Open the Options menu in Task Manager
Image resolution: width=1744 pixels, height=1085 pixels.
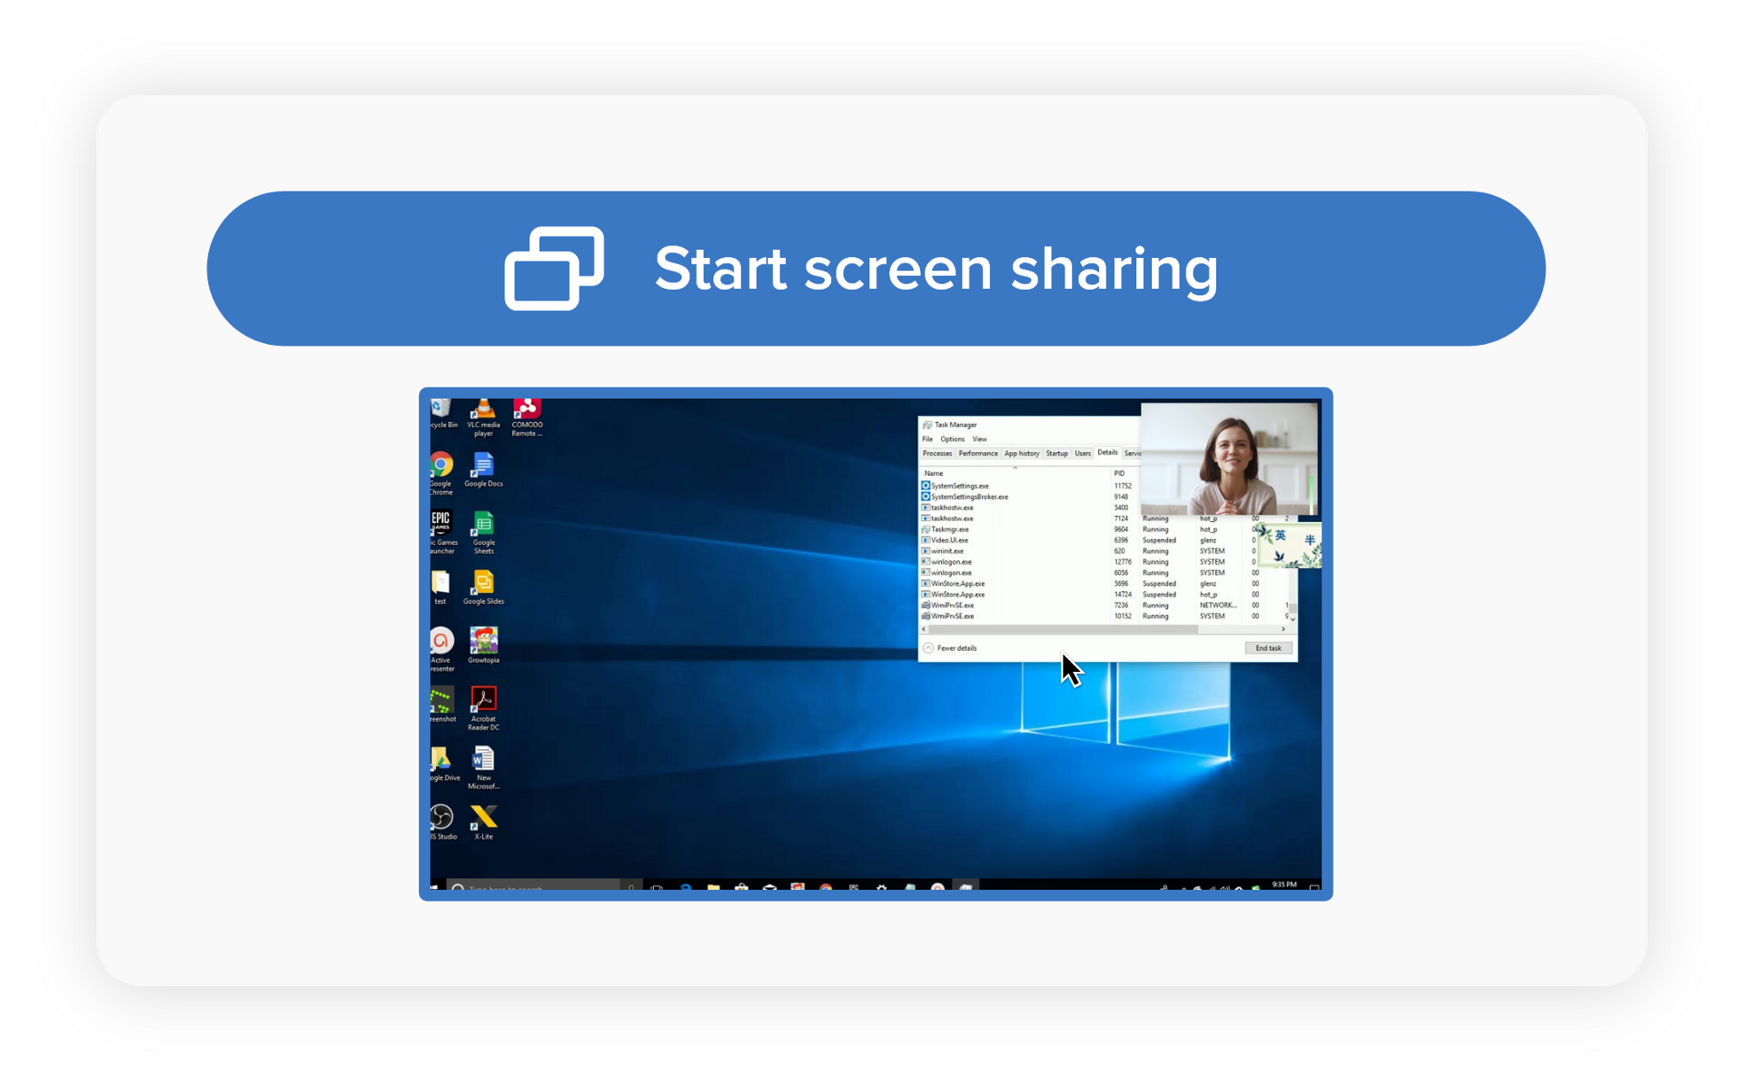pyautogui.click(x=952, y=439)
